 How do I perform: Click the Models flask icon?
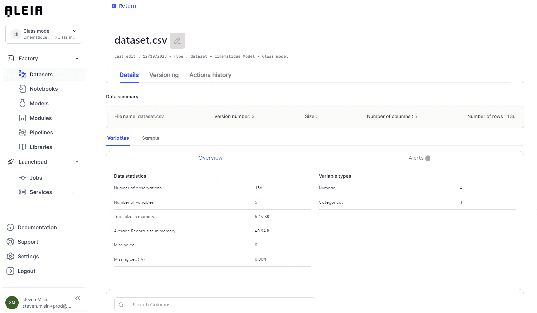[x=22, y=103]
